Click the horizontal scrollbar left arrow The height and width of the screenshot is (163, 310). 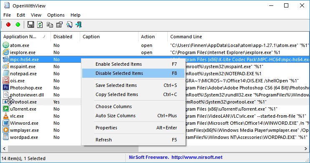(4, 148)
